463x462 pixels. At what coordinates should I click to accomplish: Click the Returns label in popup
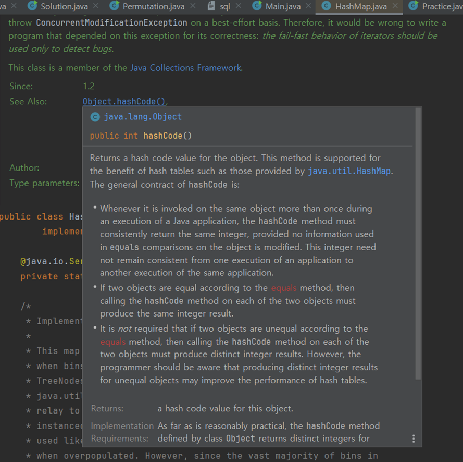coord(107,408)
